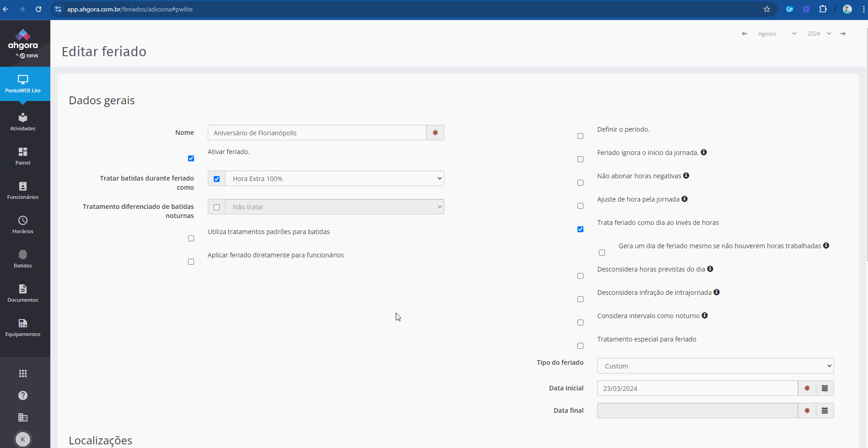Go to next month with right arrow
Viewport: 868px width, 448px height.
tap(843, 34)
